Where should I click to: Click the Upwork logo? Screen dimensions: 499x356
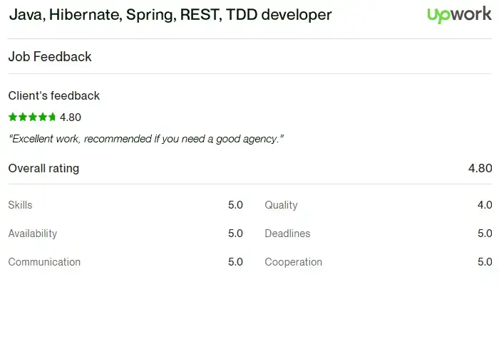[460, 15]
